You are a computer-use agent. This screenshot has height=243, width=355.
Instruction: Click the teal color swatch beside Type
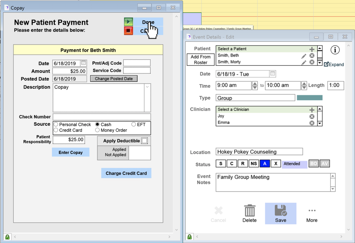pos(309,98)
